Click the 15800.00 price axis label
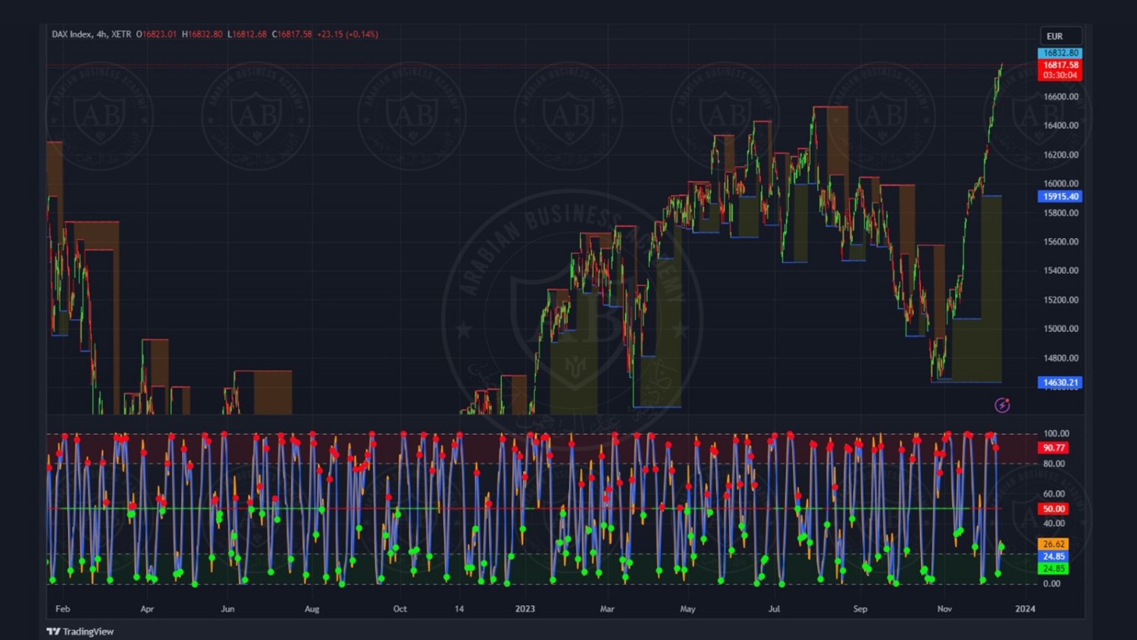 1060,213
